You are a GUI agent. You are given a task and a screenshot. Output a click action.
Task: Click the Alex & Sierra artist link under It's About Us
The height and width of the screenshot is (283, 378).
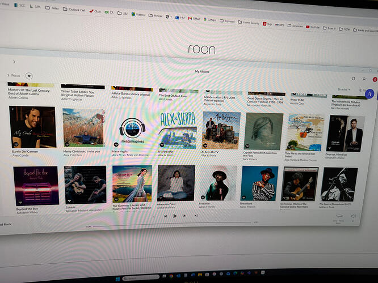point(166,155)
